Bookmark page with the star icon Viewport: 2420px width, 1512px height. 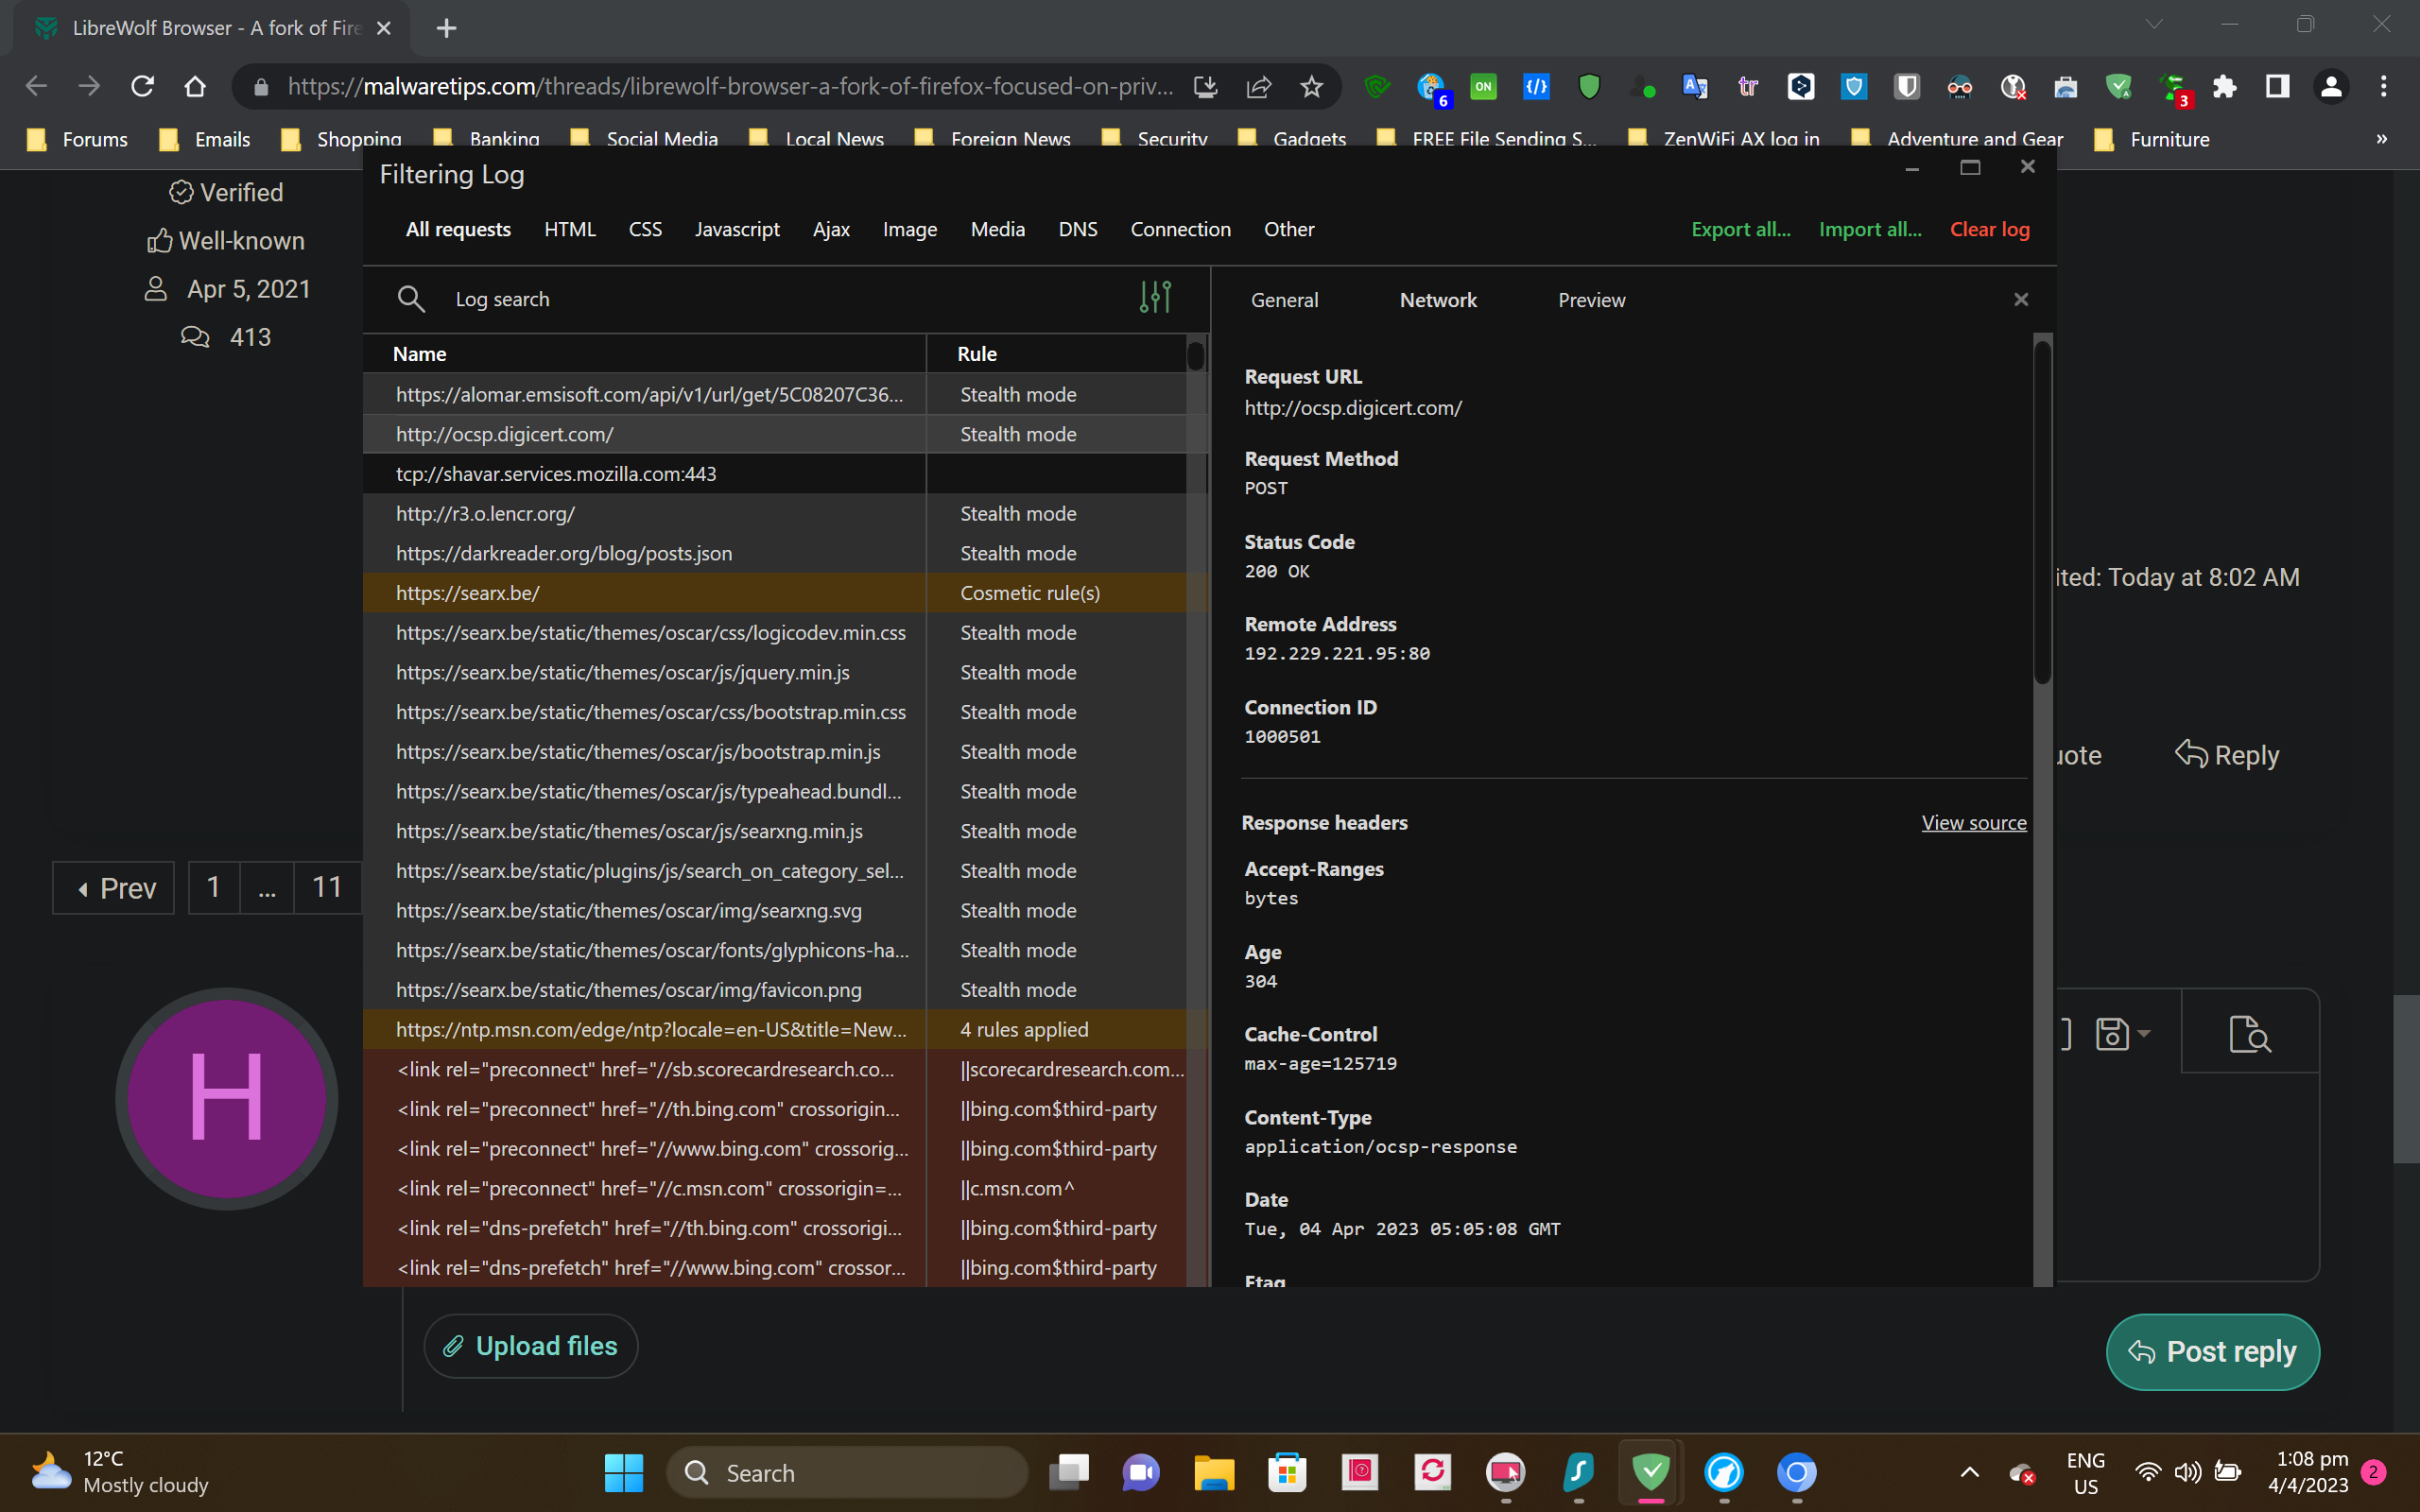1311,87
